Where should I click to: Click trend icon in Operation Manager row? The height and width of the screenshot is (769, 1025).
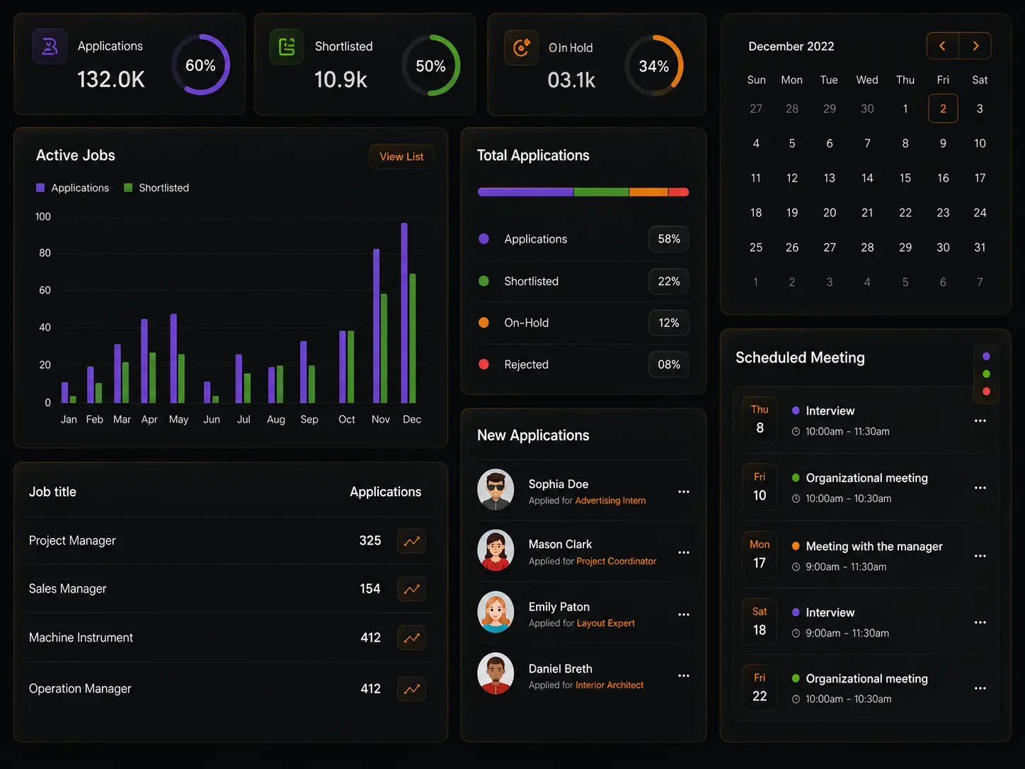pos(411,689)
